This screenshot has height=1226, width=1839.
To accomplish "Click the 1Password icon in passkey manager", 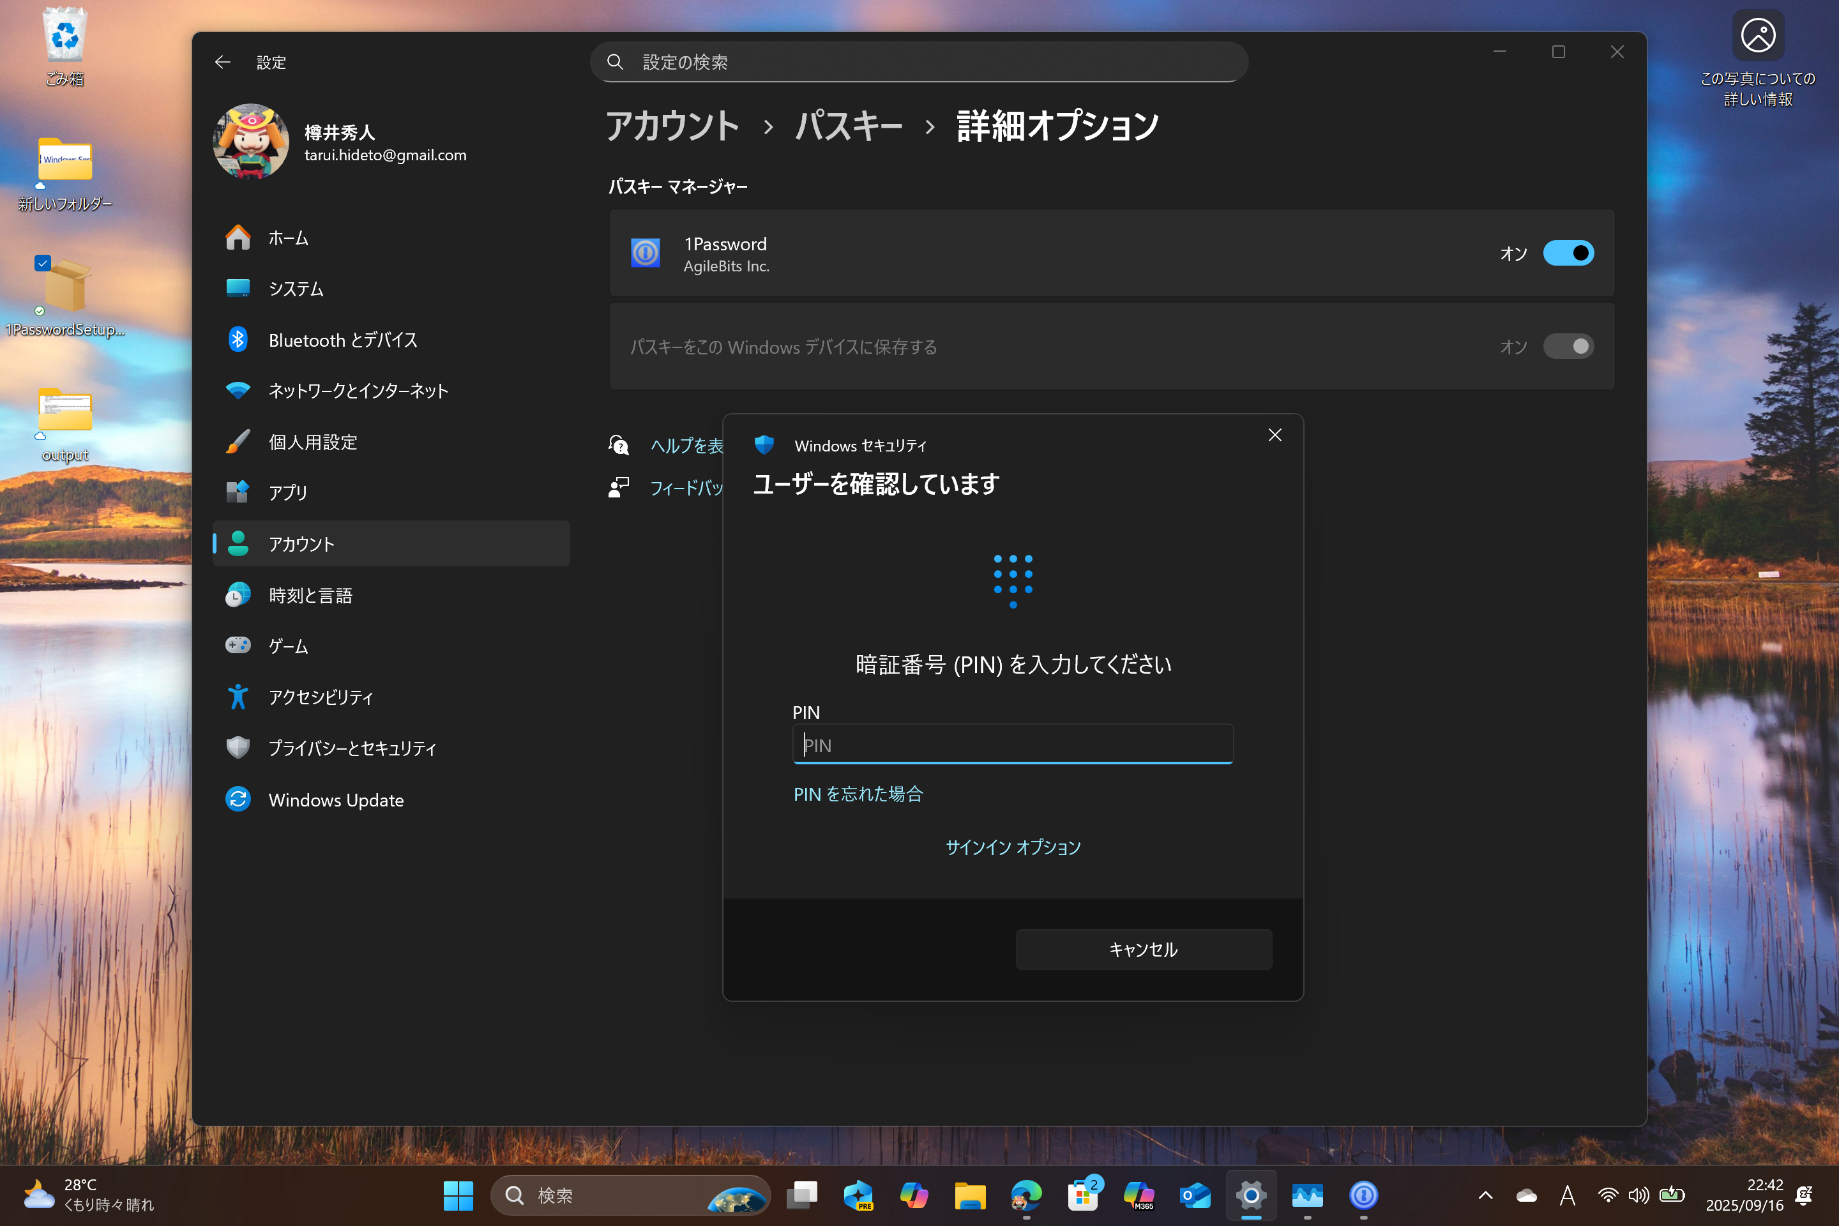I will (645, 253).
